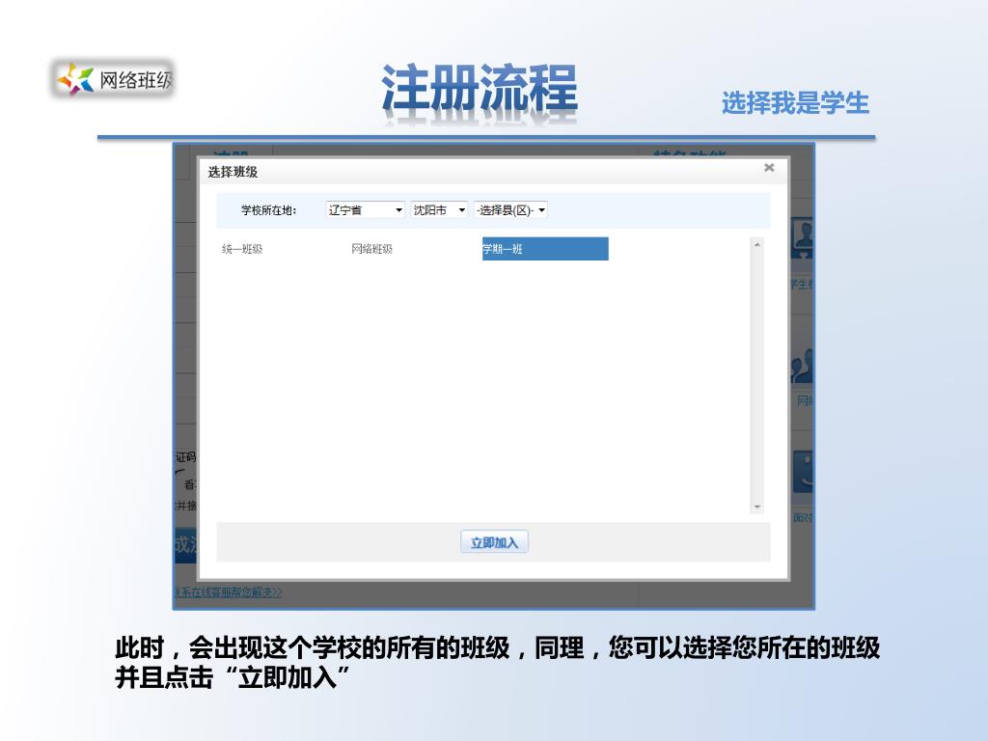
Task: Open the 选择县(区) district dropdown
Action: coord(511,210)
